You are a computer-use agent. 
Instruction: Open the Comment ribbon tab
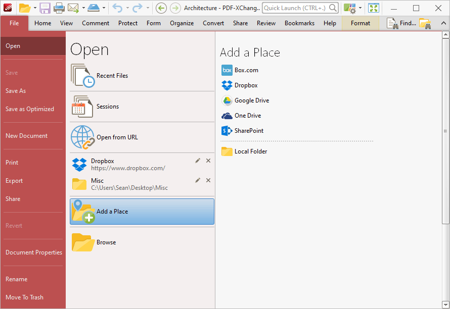coord(96,23)
